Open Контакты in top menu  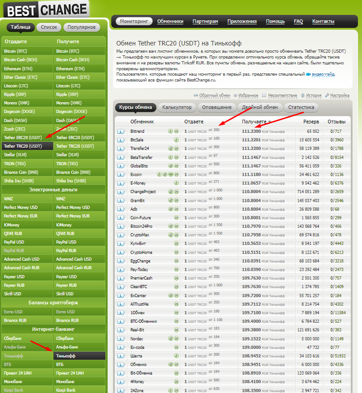pyautogui.click(x=323, y=21)
